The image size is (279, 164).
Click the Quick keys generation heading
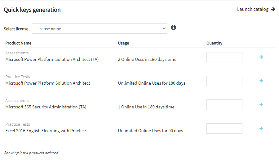[32, 10]
